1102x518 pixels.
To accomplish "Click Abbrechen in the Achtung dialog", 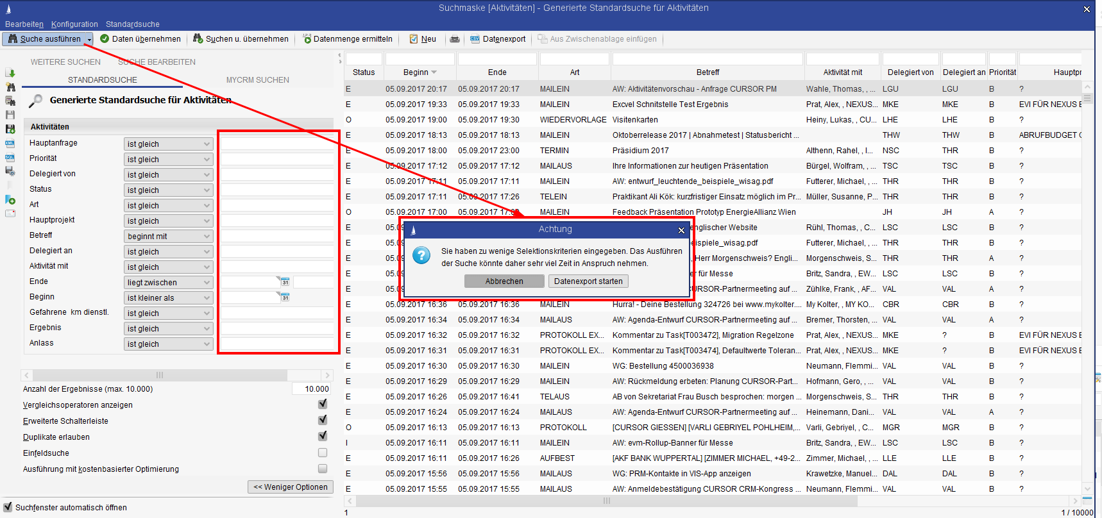I will pyautogui.click(x=504, y=281).
